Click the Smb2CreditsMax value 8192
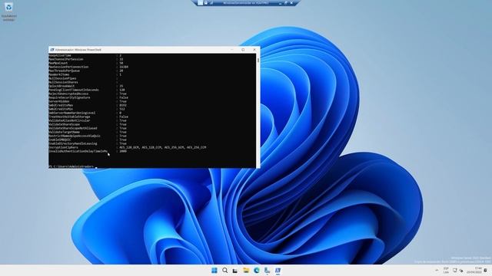492x276 pixels. [x=122, y=105]
